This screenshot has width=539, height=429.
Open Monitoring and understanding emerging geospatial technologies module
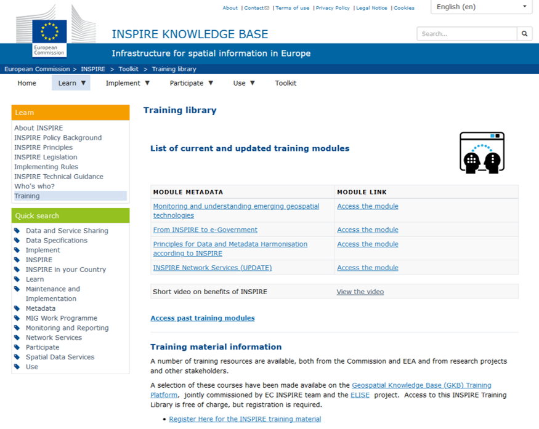point(236,210)
